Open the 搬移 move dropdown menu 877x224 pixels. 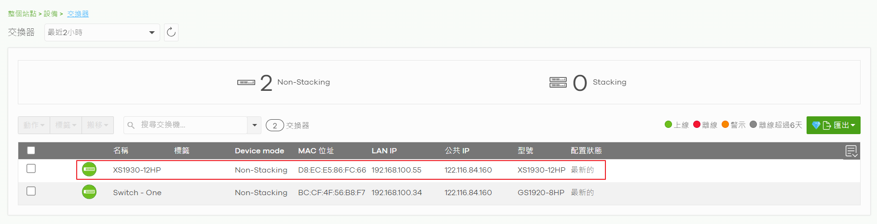97,125
